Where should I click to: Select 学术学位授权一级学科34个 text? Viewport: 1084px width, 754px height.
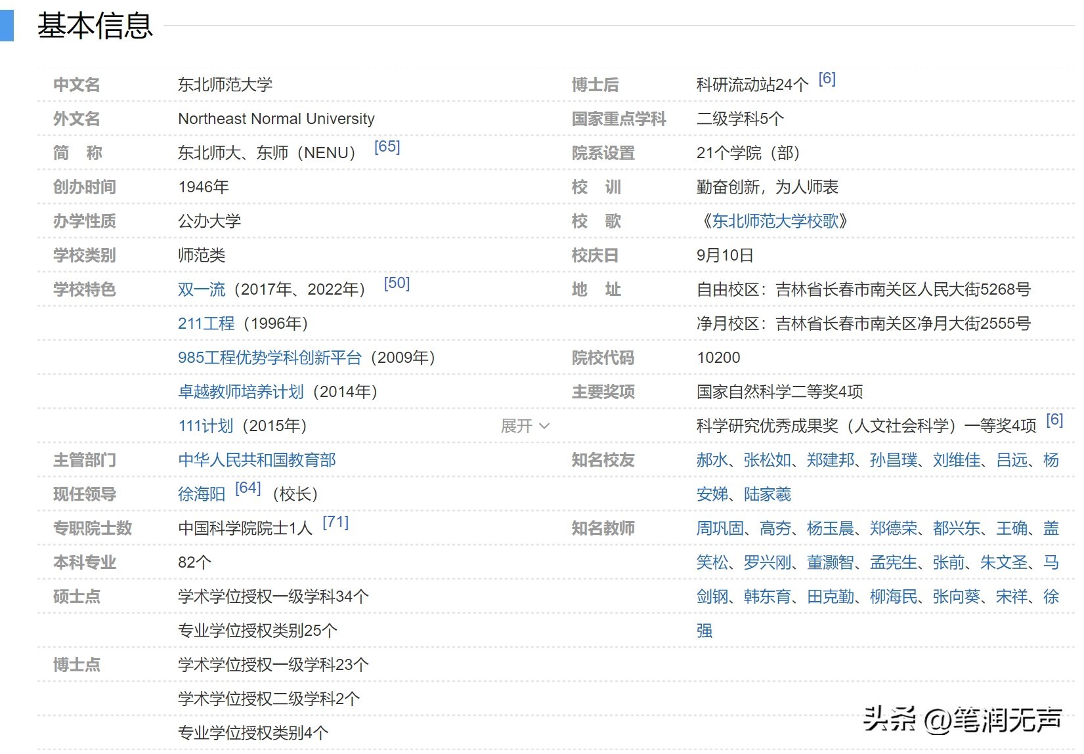273,597
